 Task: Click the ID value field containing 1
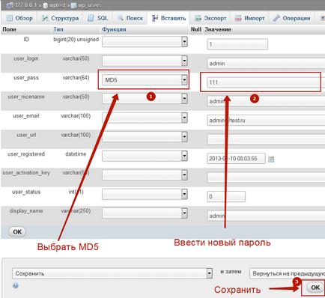pos(237,44)
